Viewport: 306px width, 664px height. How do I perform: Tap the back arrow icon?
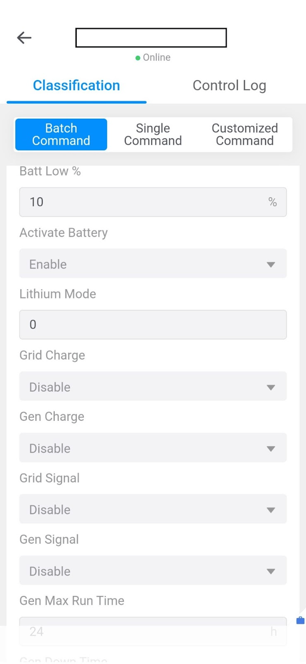(x=24, y=37)
